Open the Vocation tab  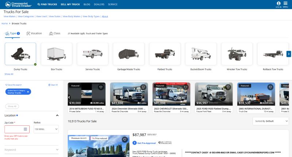pyautogui.click(x=34, y=34)
